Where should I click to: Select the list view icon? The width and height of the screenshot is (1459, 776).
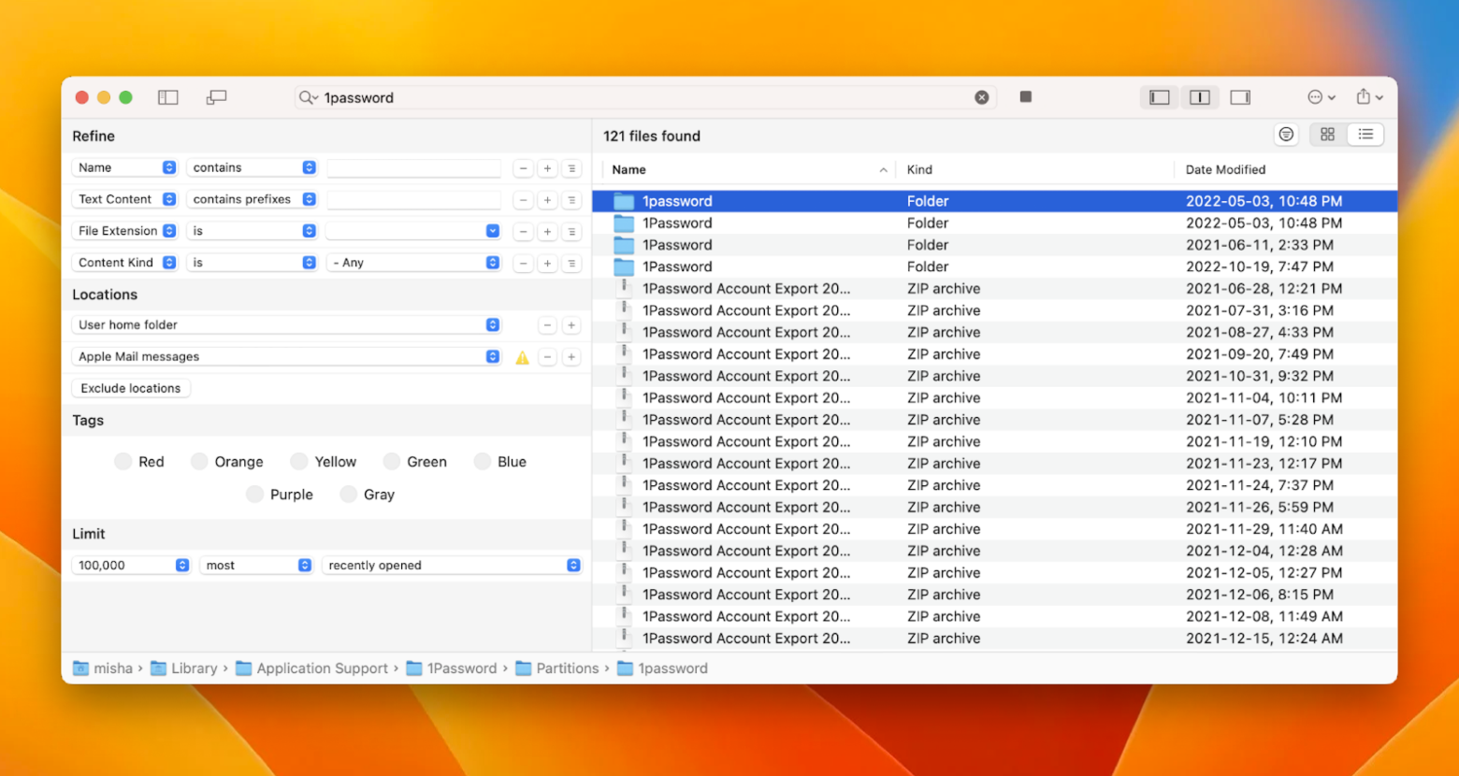(x=1365, y=134)
